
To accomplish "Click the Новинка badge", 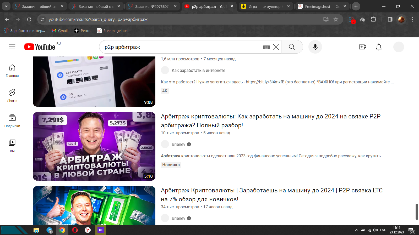I will pos(171,165).
